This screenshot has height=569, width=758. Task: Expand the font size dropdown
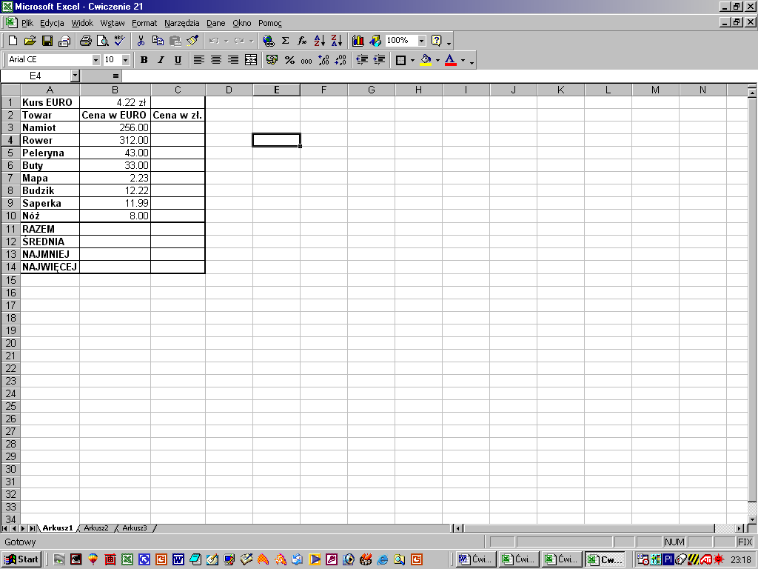coord(125,60)
